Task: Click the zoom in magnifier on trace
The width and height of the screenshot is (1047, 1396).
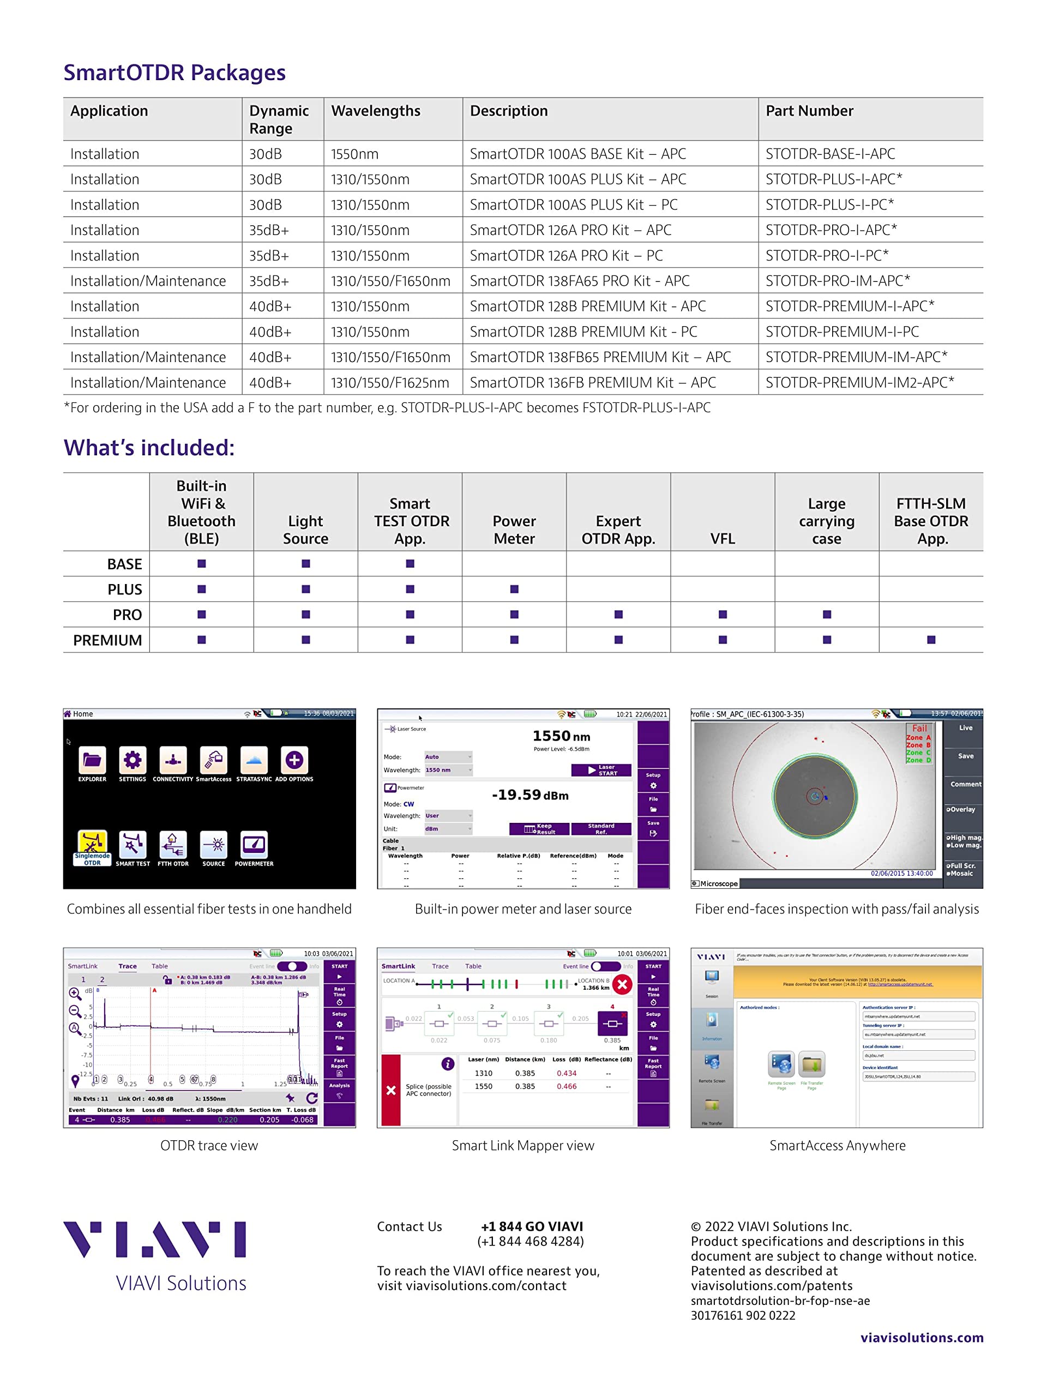Action: pyautogui.click(x=75, y=994)
